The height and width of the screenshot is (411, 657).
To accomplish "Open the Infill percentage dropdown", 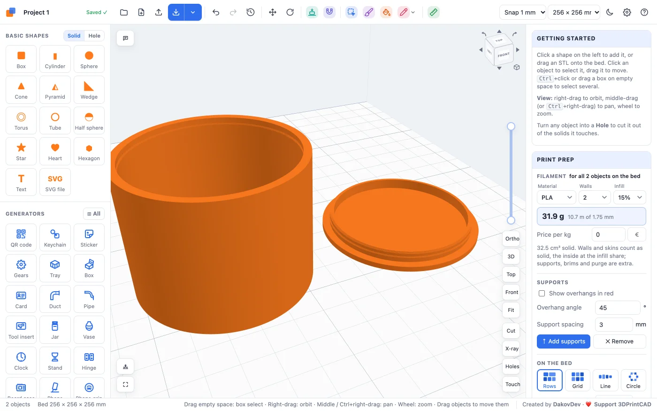I will pyautogui.click(x=630, y=197).
